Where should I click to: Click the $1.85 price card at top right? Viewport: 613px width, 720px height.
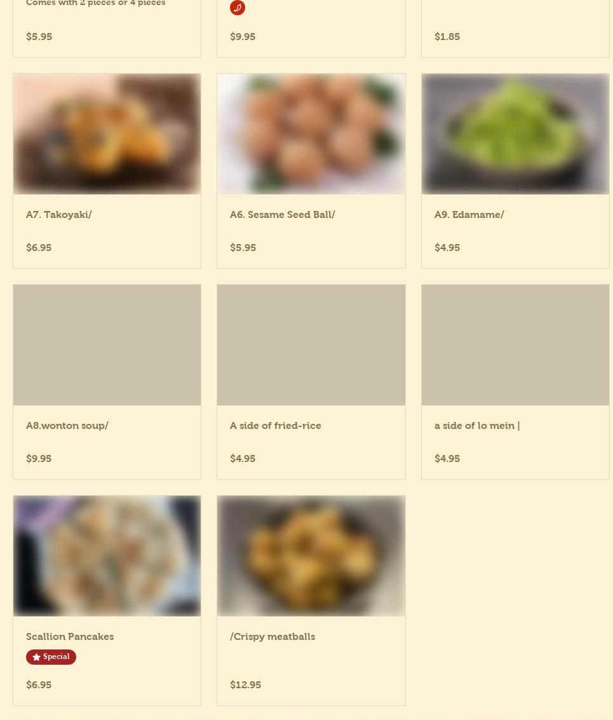(515, 29)
